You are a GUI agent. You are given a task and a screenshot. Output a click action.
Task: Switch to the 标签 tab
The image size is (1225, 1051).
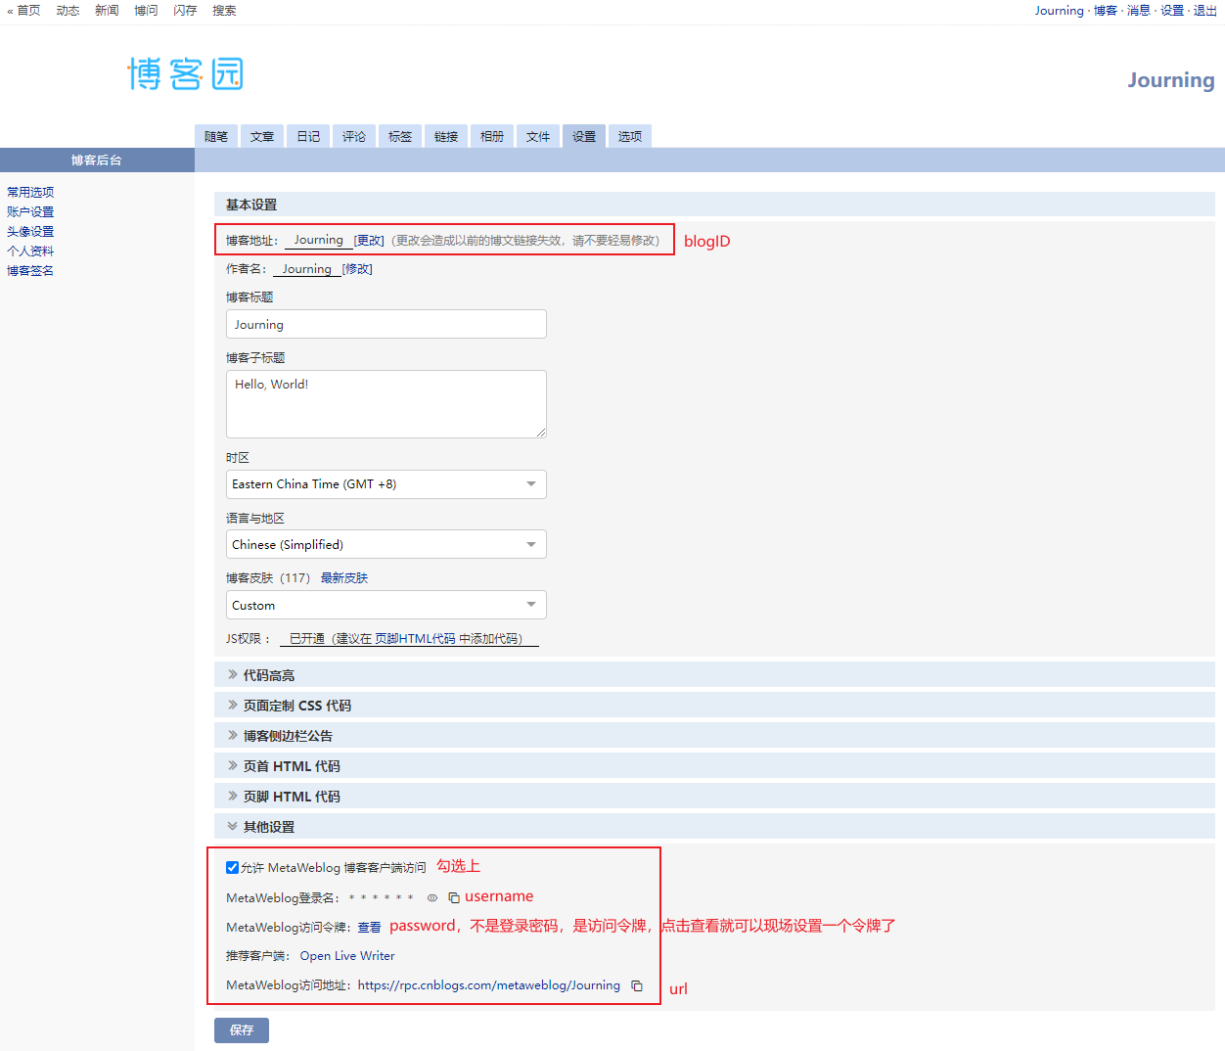pos(400,137)
